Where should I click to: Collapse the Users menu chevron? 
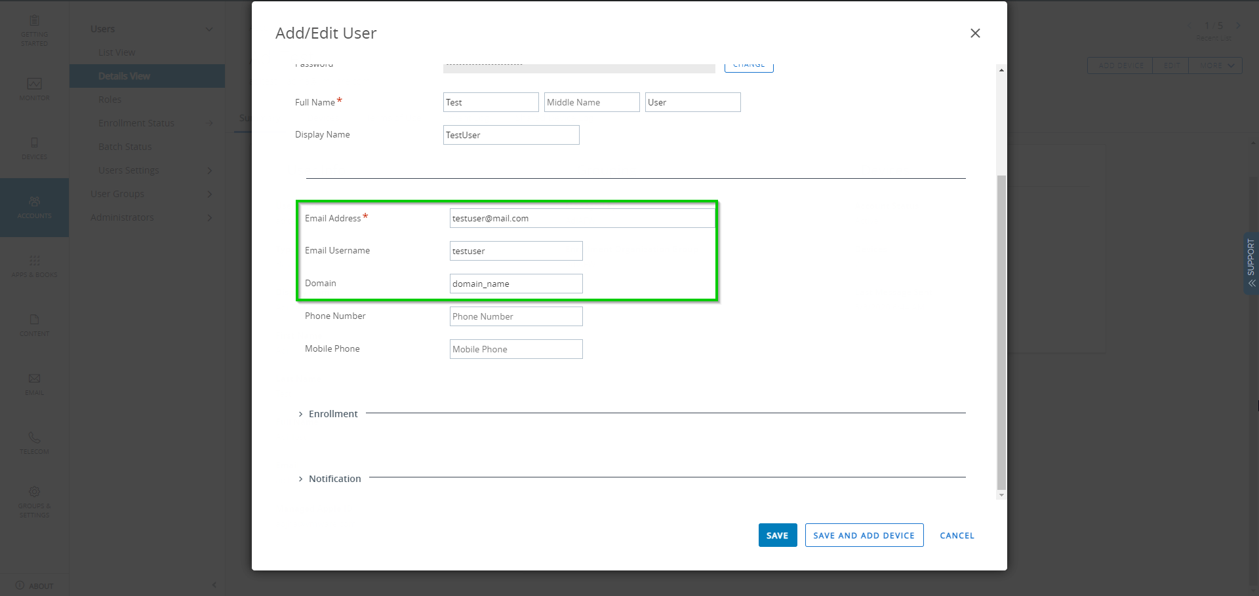[209, 29]
